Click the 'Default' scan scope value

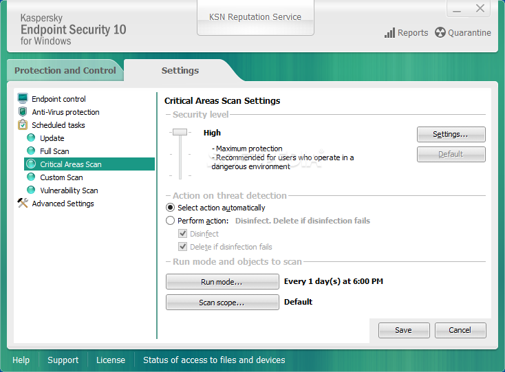point(298,302)
